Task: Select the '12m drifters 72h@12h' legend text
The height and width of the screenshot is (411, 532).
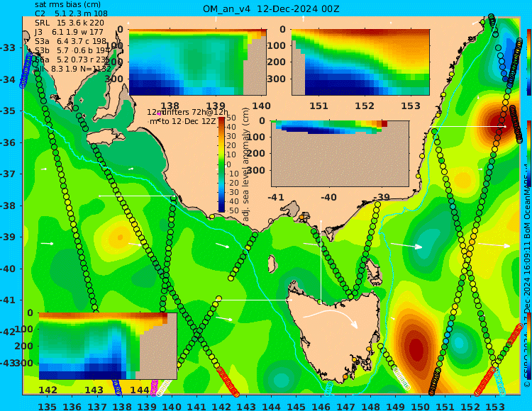Action: [x=188, y=112]
